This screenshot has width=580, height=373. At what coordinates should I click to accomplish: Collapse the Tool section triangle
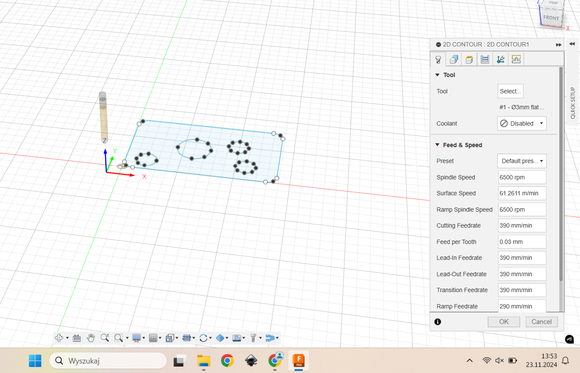(438, 75)
